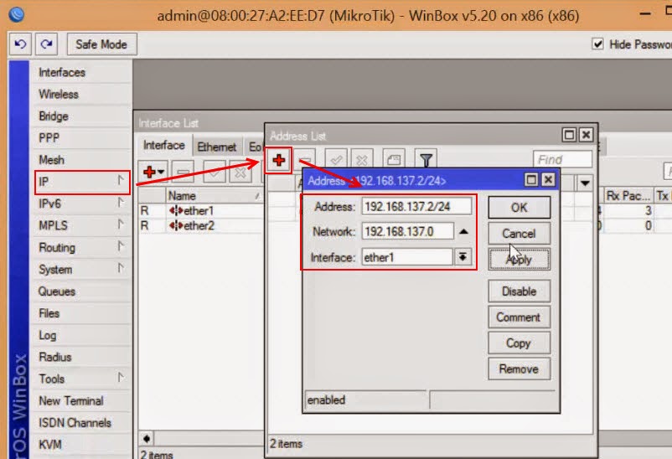Add comment using note icon in Address List

point(394,160)
